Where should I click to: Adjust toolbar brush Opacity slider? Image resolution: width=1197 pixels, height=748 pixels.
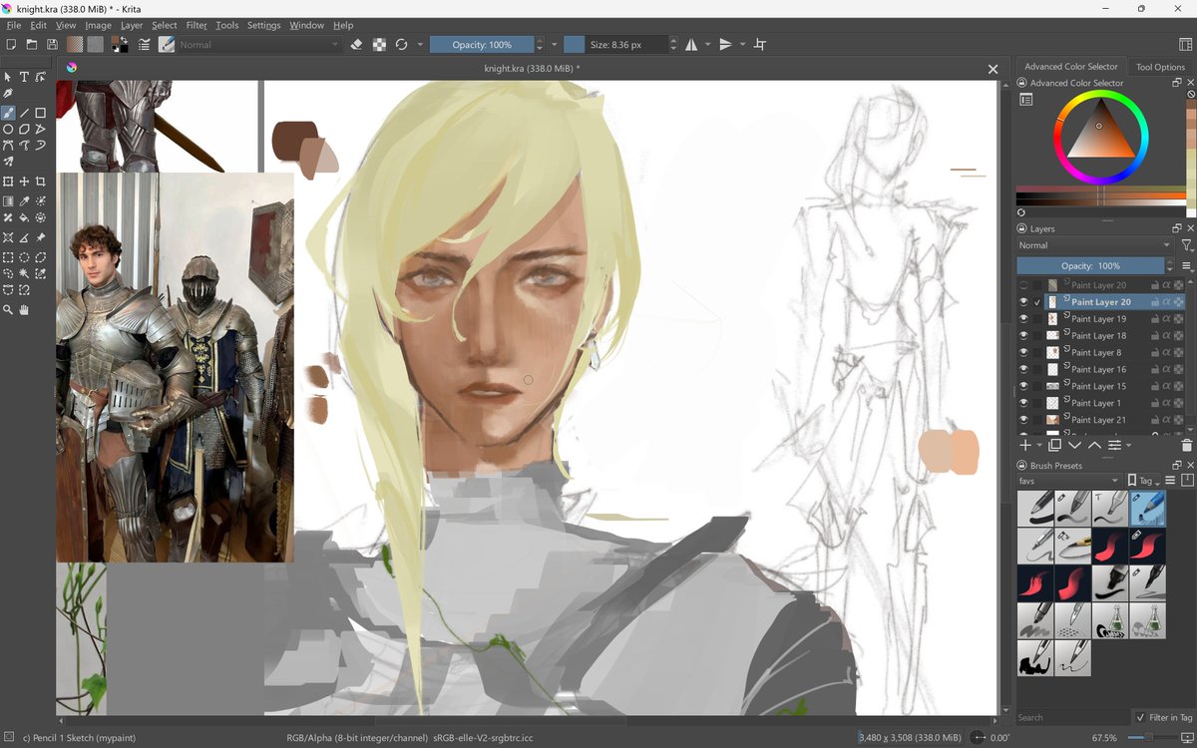pyautogui.click(x=482, y=44)
